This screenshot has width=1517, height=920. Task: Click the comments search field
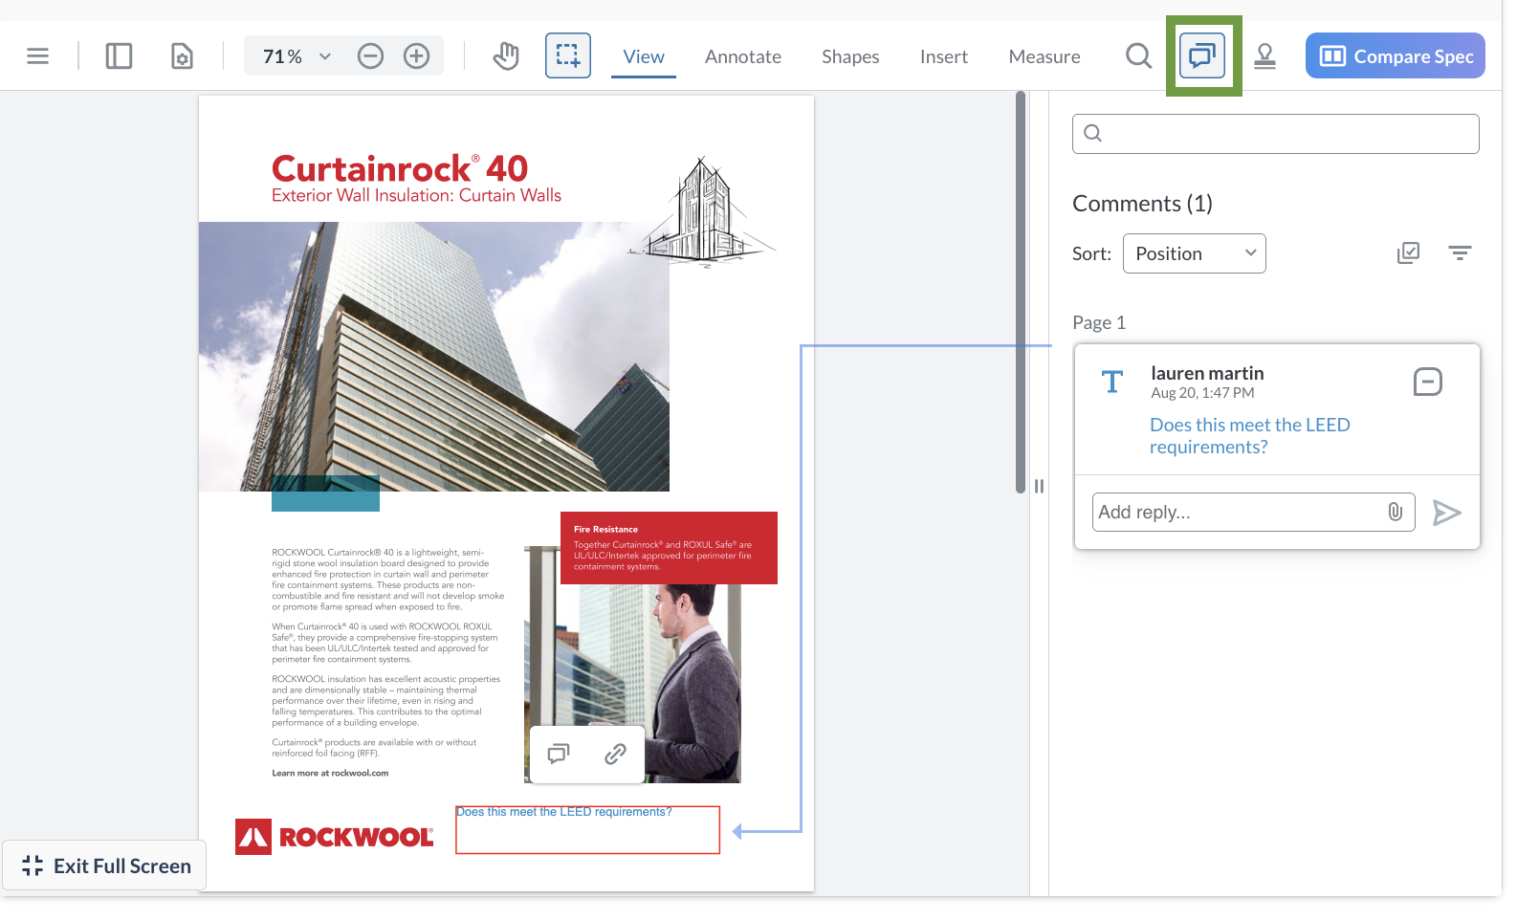pyautogui.click(x=1276, y=134)
